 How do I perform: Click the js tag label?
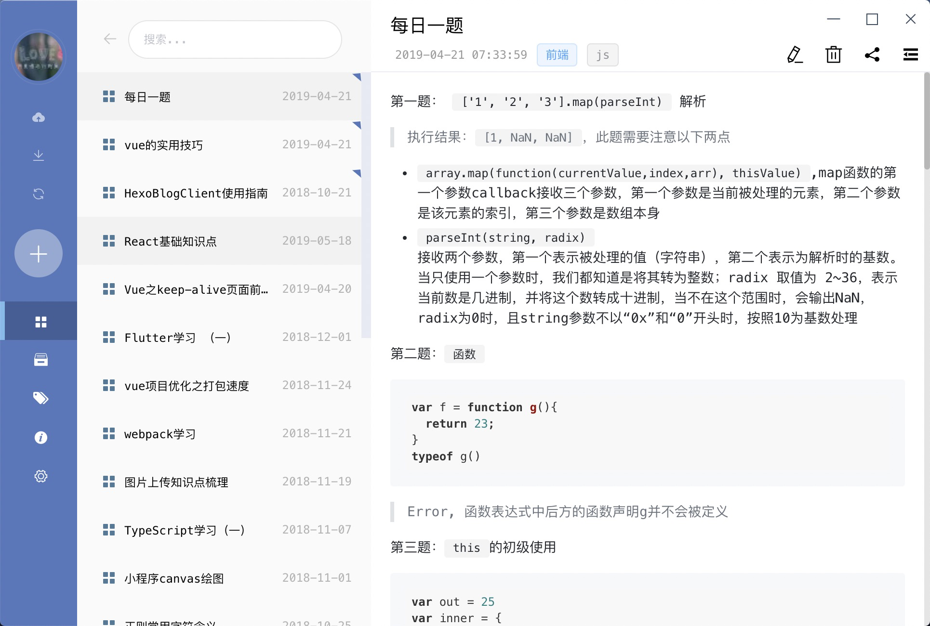click(x=602, y=55)
